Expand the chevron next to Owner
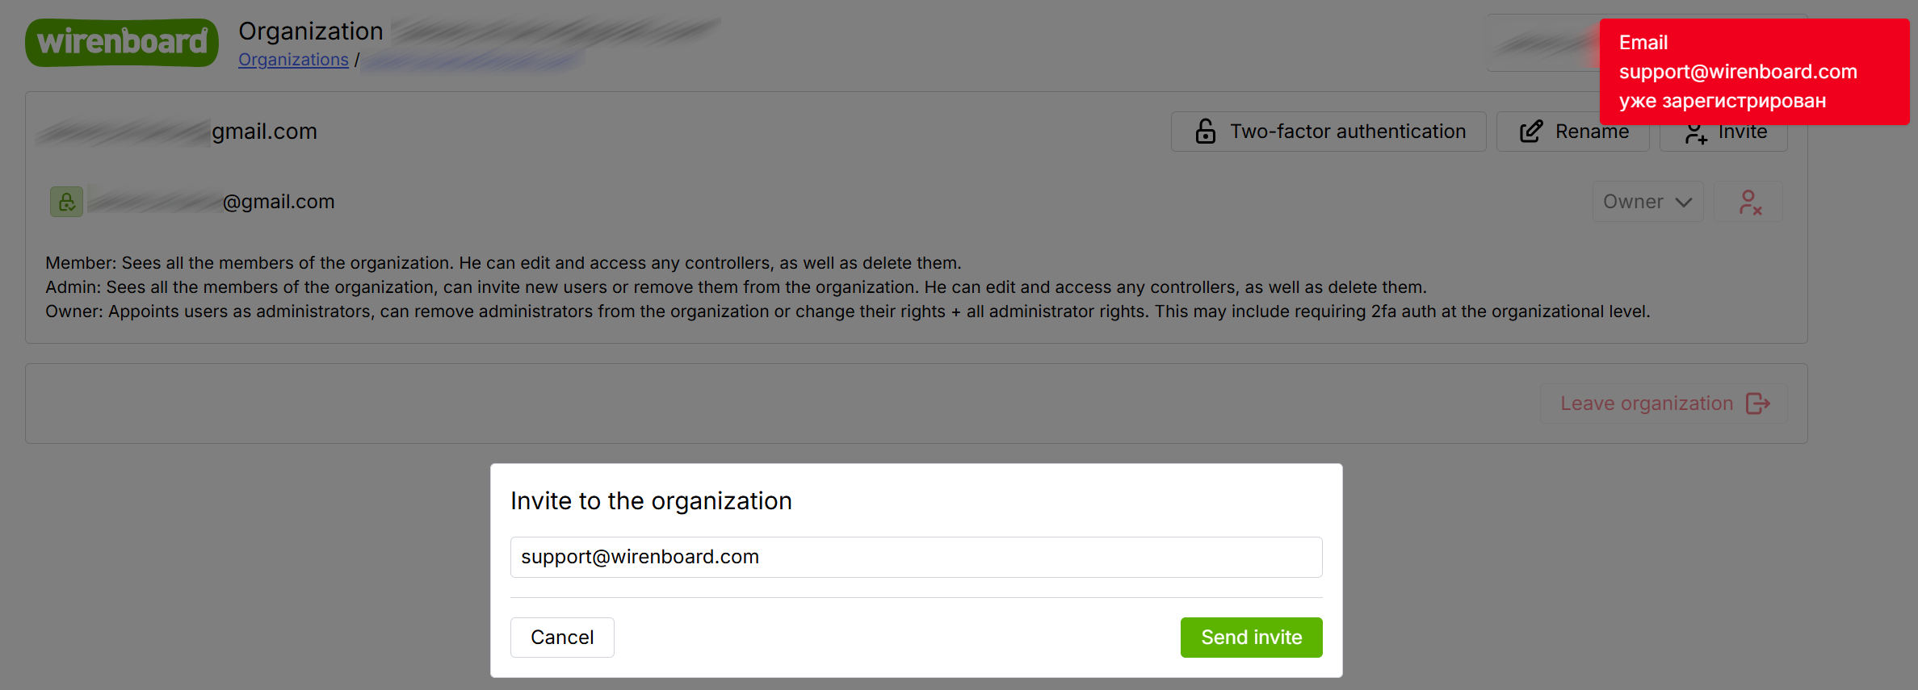 tap(1684, 202)
